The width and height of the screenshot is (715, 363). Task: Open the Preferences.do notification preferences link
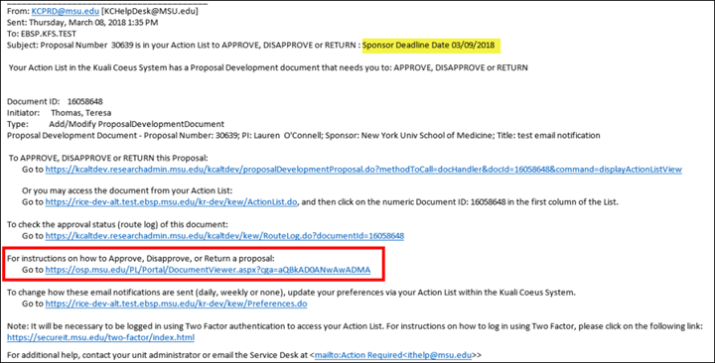[x=176, y=303]
